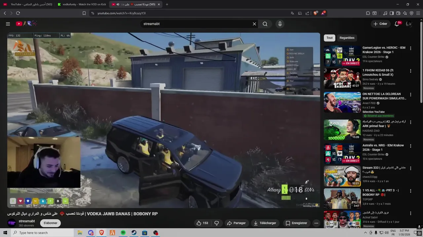Screen dimensions: 423x237
Task: Go back with the browser back arrow
Action: [x=5, y=13]
